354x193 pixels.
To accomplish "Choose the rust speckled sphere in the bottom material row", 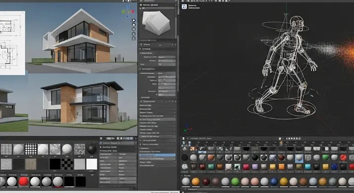I will click(303, 182).
